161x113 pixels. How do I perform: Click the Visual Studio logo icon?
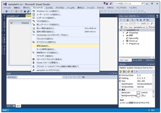pos(5,4)
